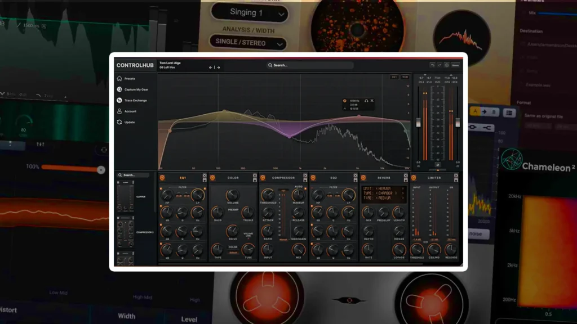Select the Presets menu item
The height and width of the screenshot is (324, 577).
pos(130,79)
